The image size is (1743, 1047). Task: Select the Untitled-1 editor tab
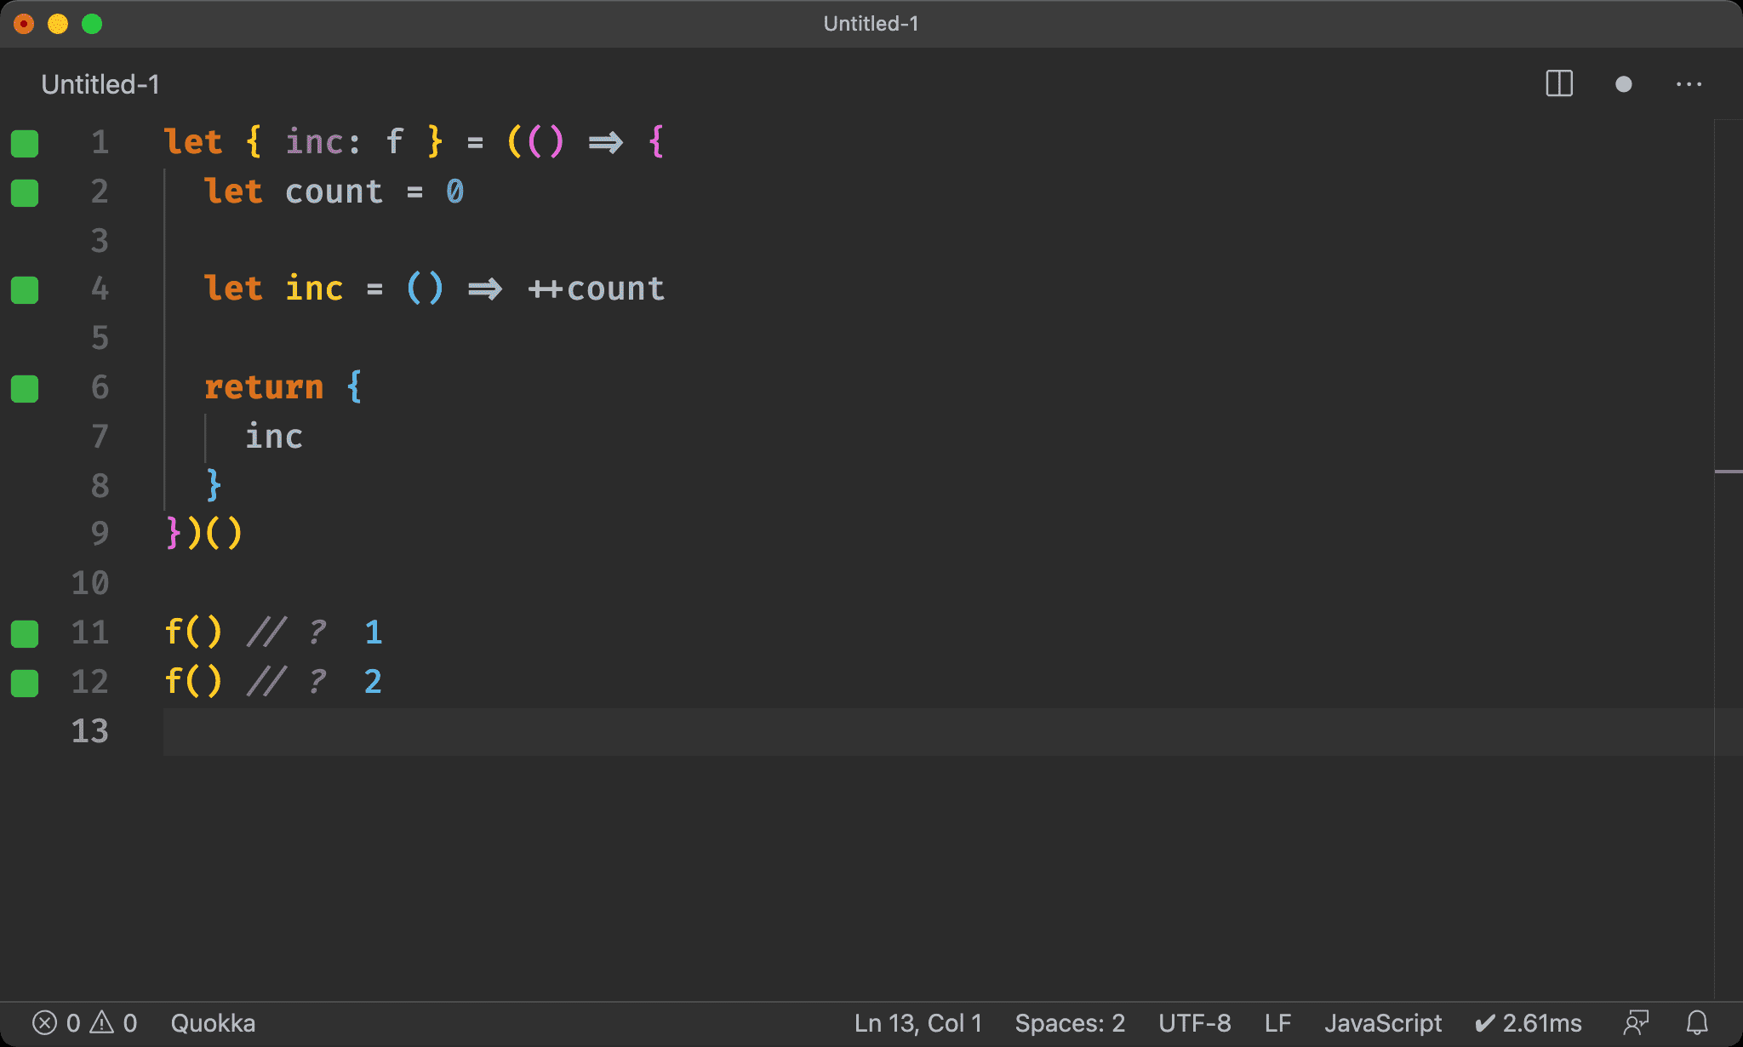click(100, 84)
